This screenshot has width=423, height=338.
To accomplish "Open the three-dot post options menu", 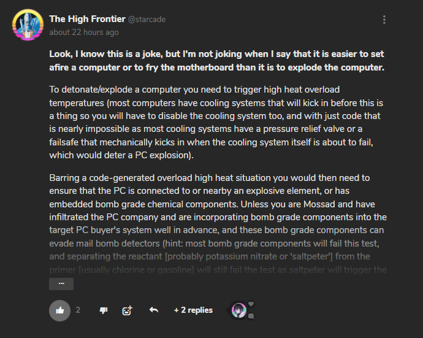I will tap(384, 20).
